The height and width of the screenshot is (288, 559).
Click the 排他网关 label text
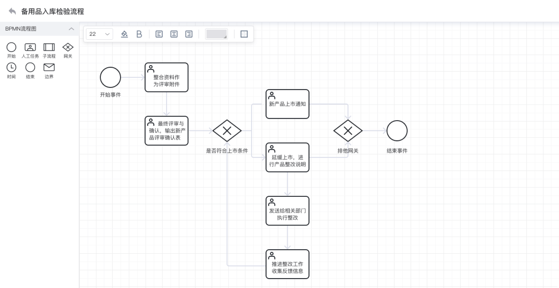348,151
